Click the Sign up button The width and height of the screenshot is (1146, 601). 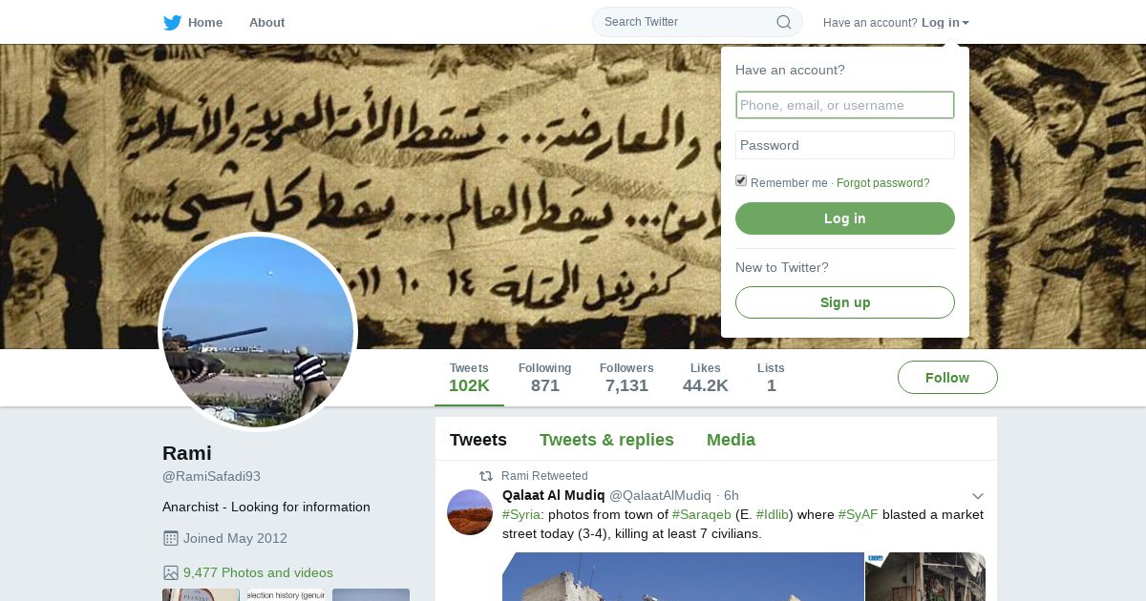tap(845, 302)
